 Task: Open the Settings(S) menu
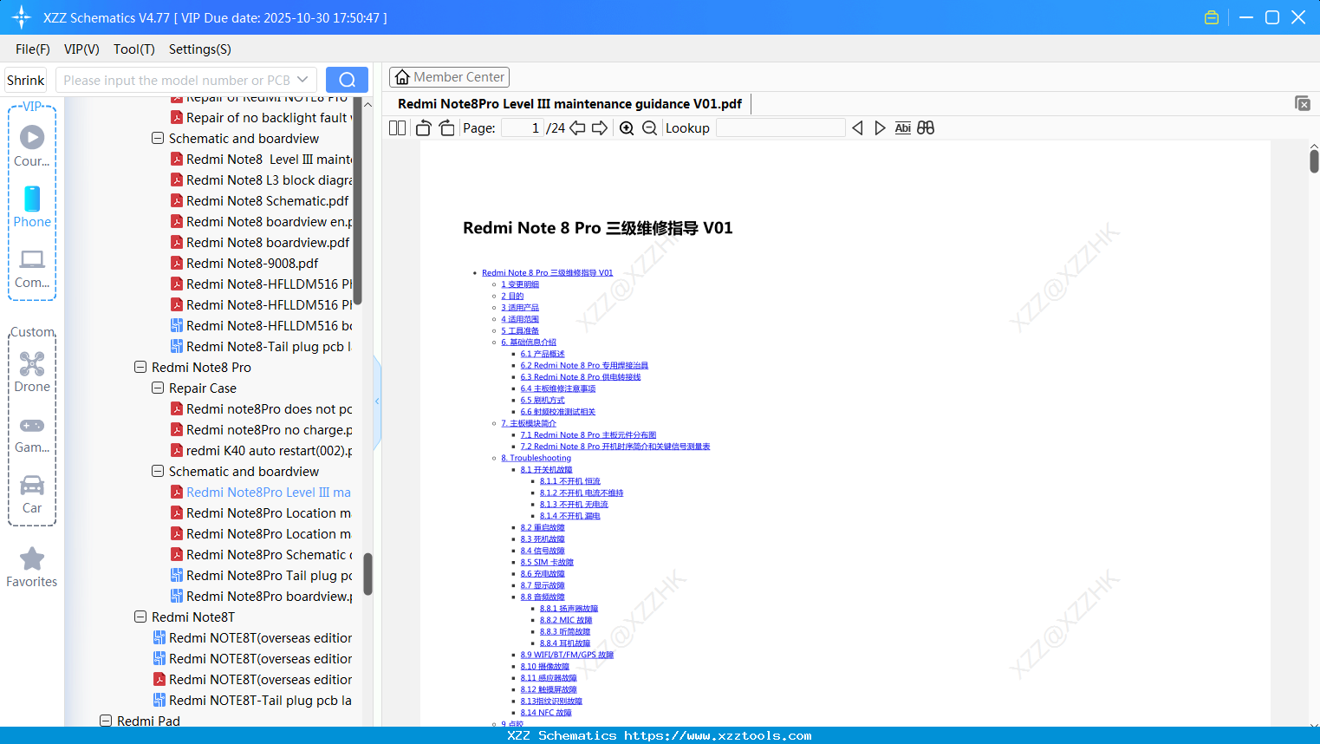200,49
